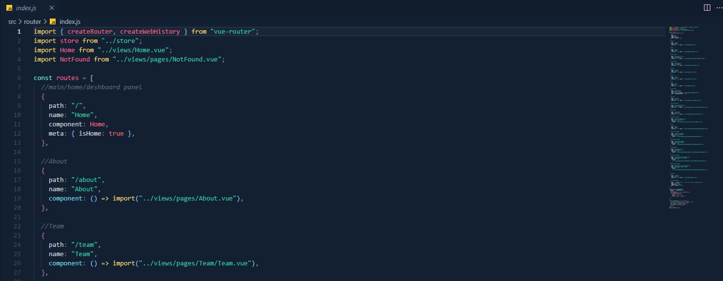Click the isHome meta property on line 12

90,133
